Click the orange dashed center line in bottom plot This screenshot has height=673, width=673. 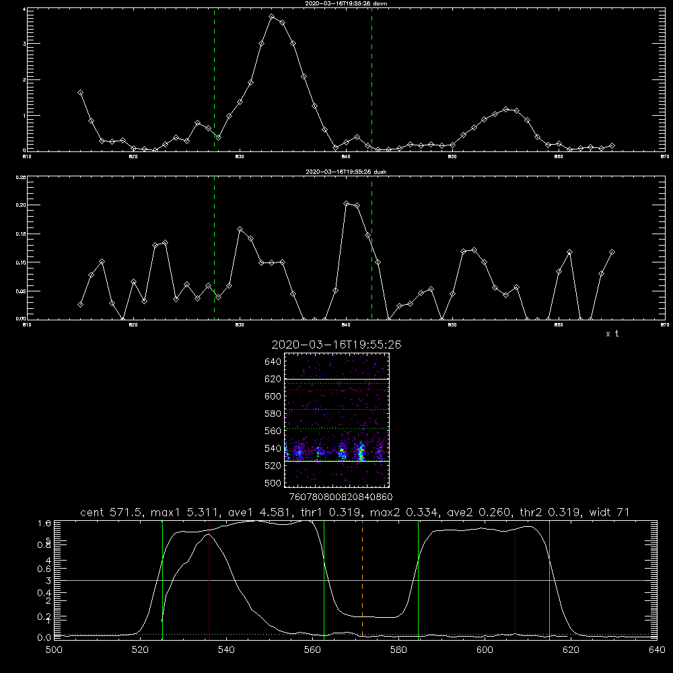[x=362, y=579]
